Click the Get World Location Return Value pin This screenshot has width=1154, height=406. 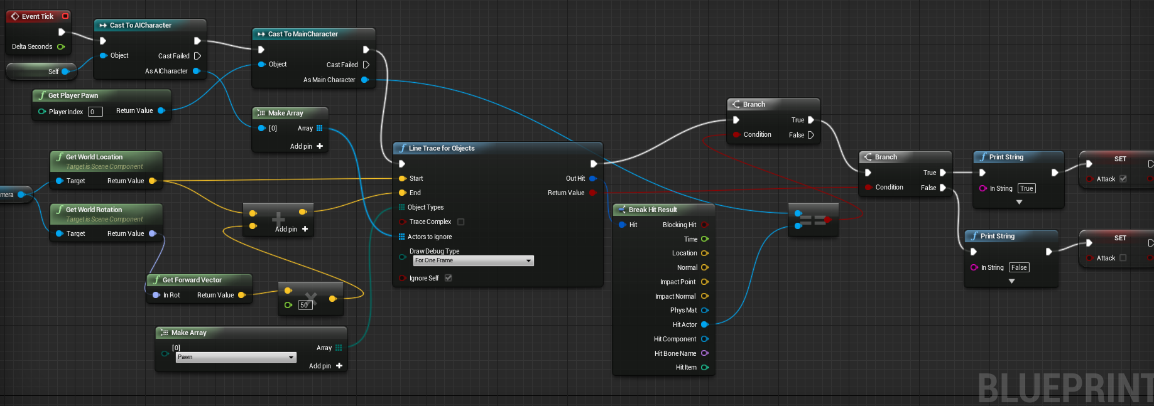[152, 181]
